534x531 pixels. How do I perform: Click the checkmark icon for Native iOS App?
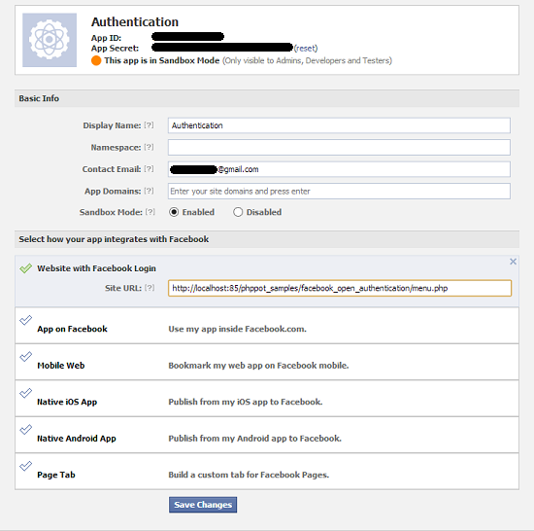coord(26,393)
